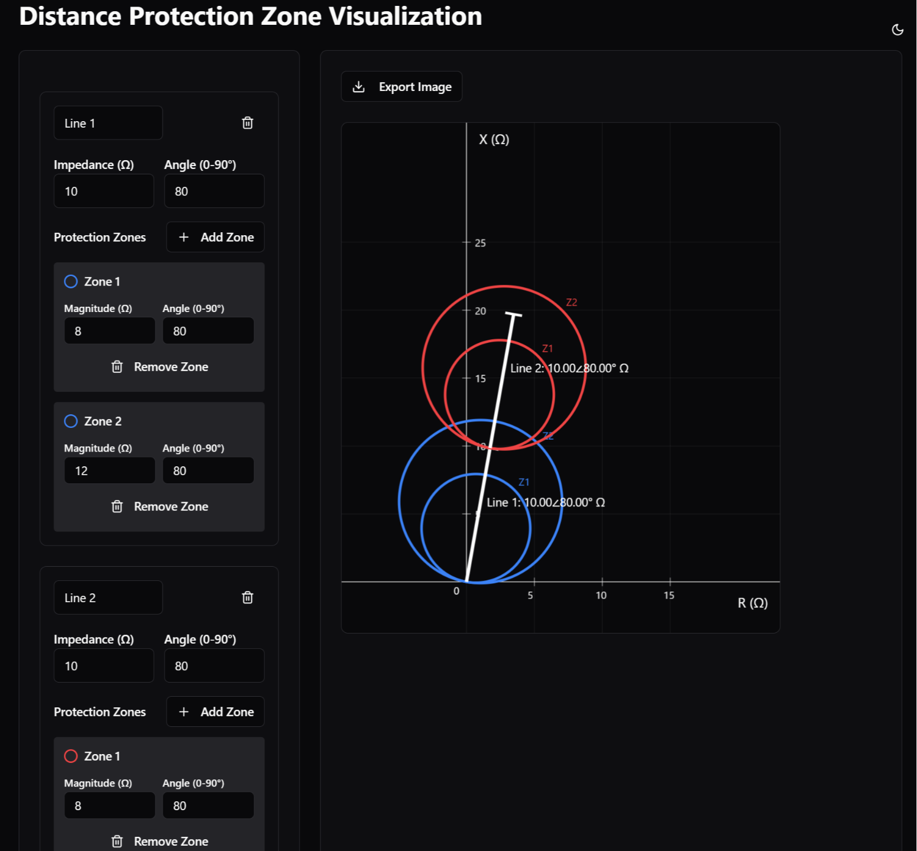
Task: Edit Line 2 Zone 1 Angle field
Action: pyautogui.click(x=208, y=805)
